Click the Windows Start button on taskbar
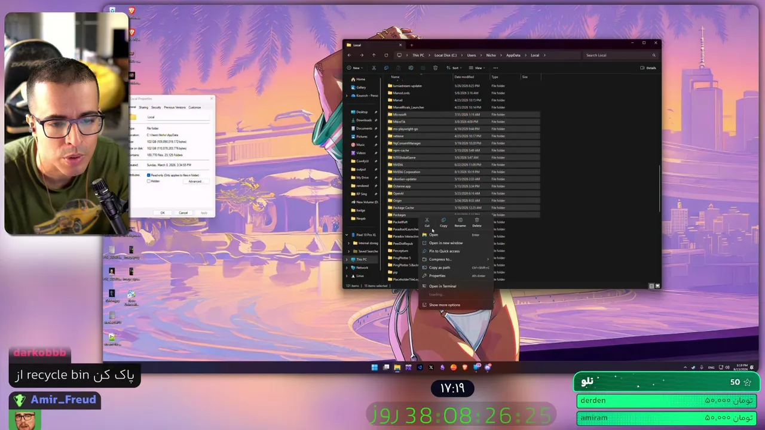Image resolution: width=765 pixels, height=430 pixels. click(x=375, y=367)
